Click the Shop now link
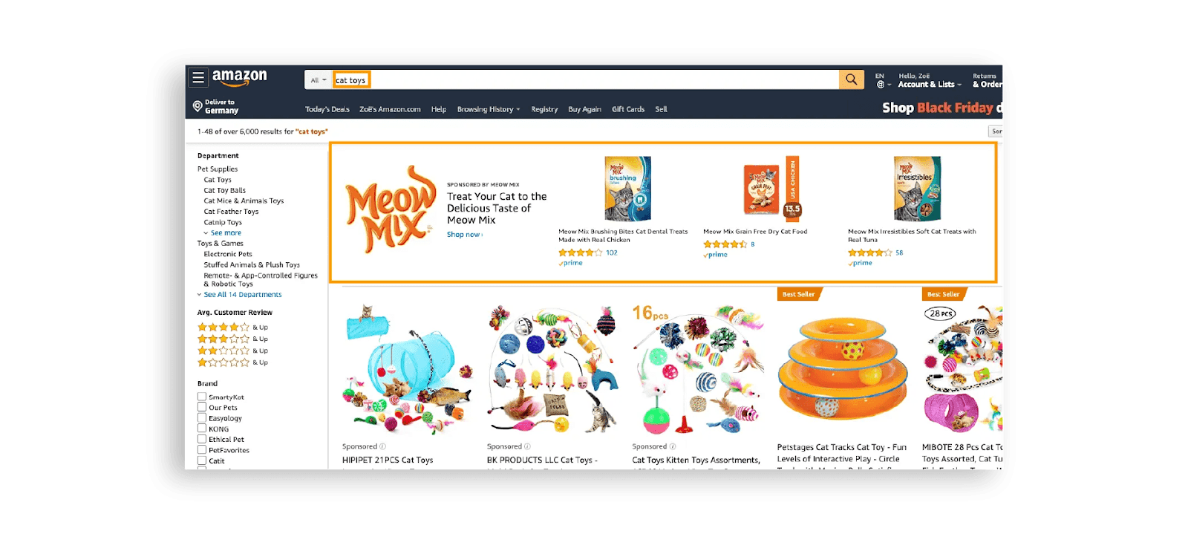 [465, 235]
